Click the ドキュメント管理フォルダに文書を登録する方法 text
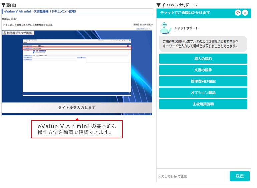Image resolution: width=257 pixels, height=188 pixels. tap(28, 25)
